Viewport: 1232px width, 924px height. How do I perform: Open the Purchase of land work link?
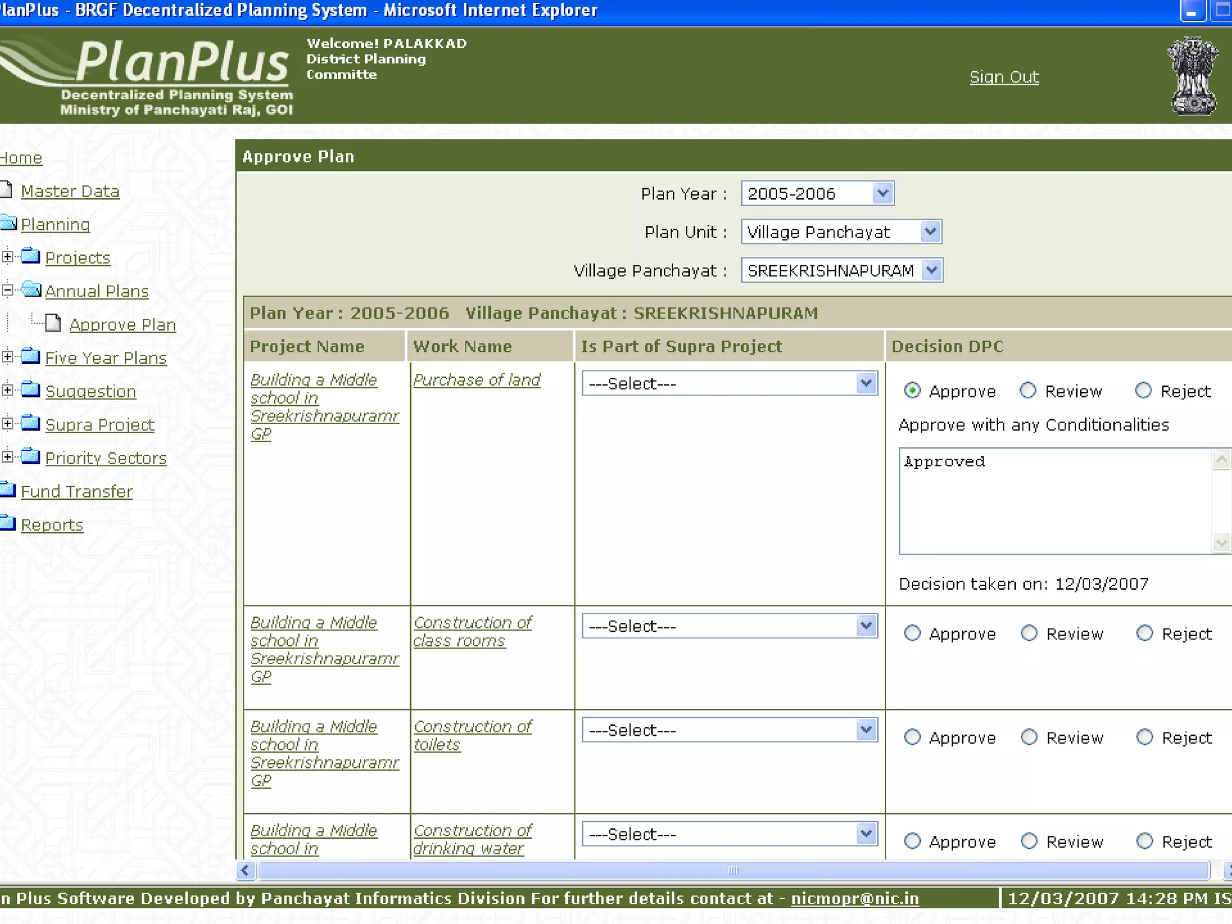coord(476,380)
